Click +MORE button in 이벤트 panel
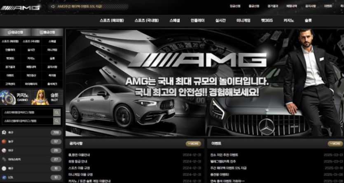 [335, 144]
